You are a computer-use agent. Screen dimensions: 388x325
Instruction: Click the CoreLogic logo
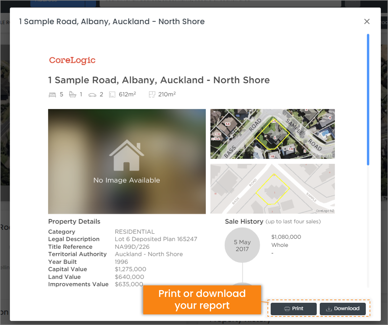coord(72,60)
